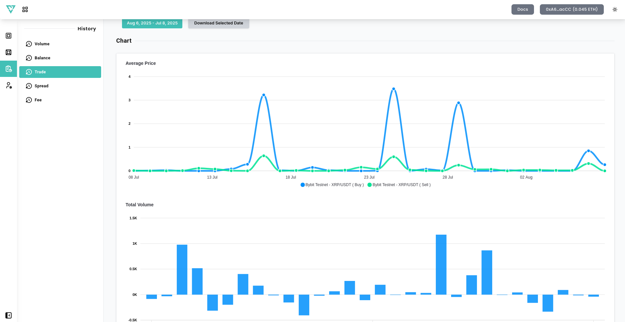This screenshot has height=322, width=625.
Task: Toggle the XRP/USDT Buy legend series
Action: 332,185
